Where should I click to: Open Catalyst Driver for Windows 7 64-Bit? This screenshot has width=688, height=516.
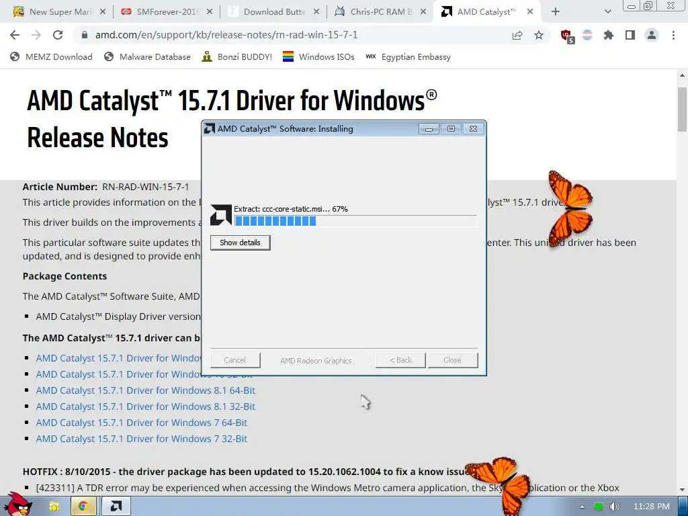pos(142,423)
